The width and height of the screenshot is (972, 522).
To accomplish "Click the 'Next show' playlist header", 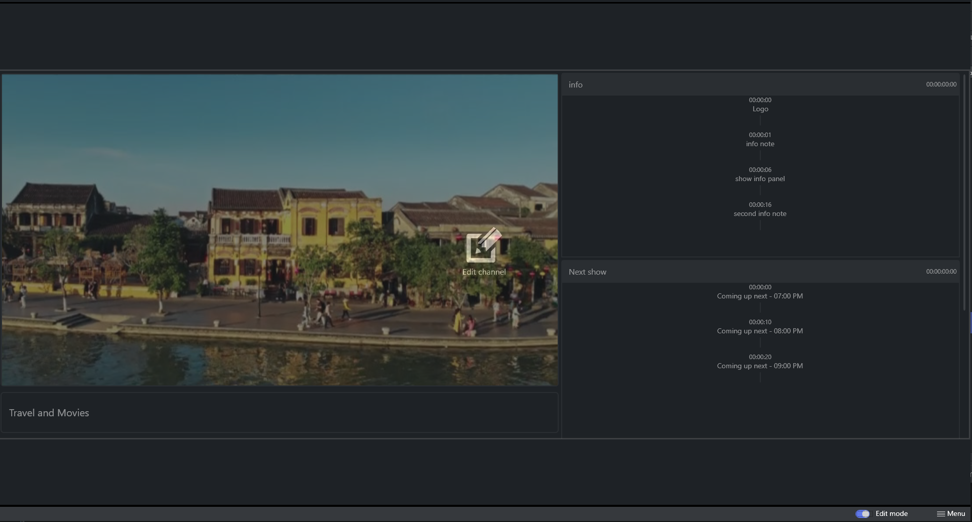I will (587, 272).
